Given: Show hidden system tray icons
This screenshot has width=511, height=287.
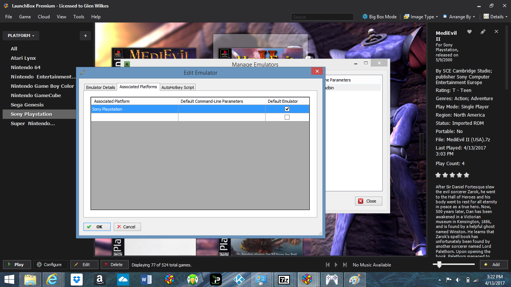Looking at the screenshot, I should [440, 280].
